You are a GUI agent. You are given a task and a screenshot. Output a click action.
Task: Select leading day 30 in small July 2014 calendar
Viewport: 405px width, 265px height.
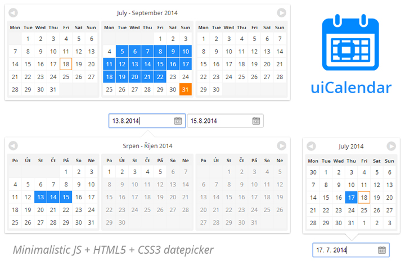(x=313, y=172)
